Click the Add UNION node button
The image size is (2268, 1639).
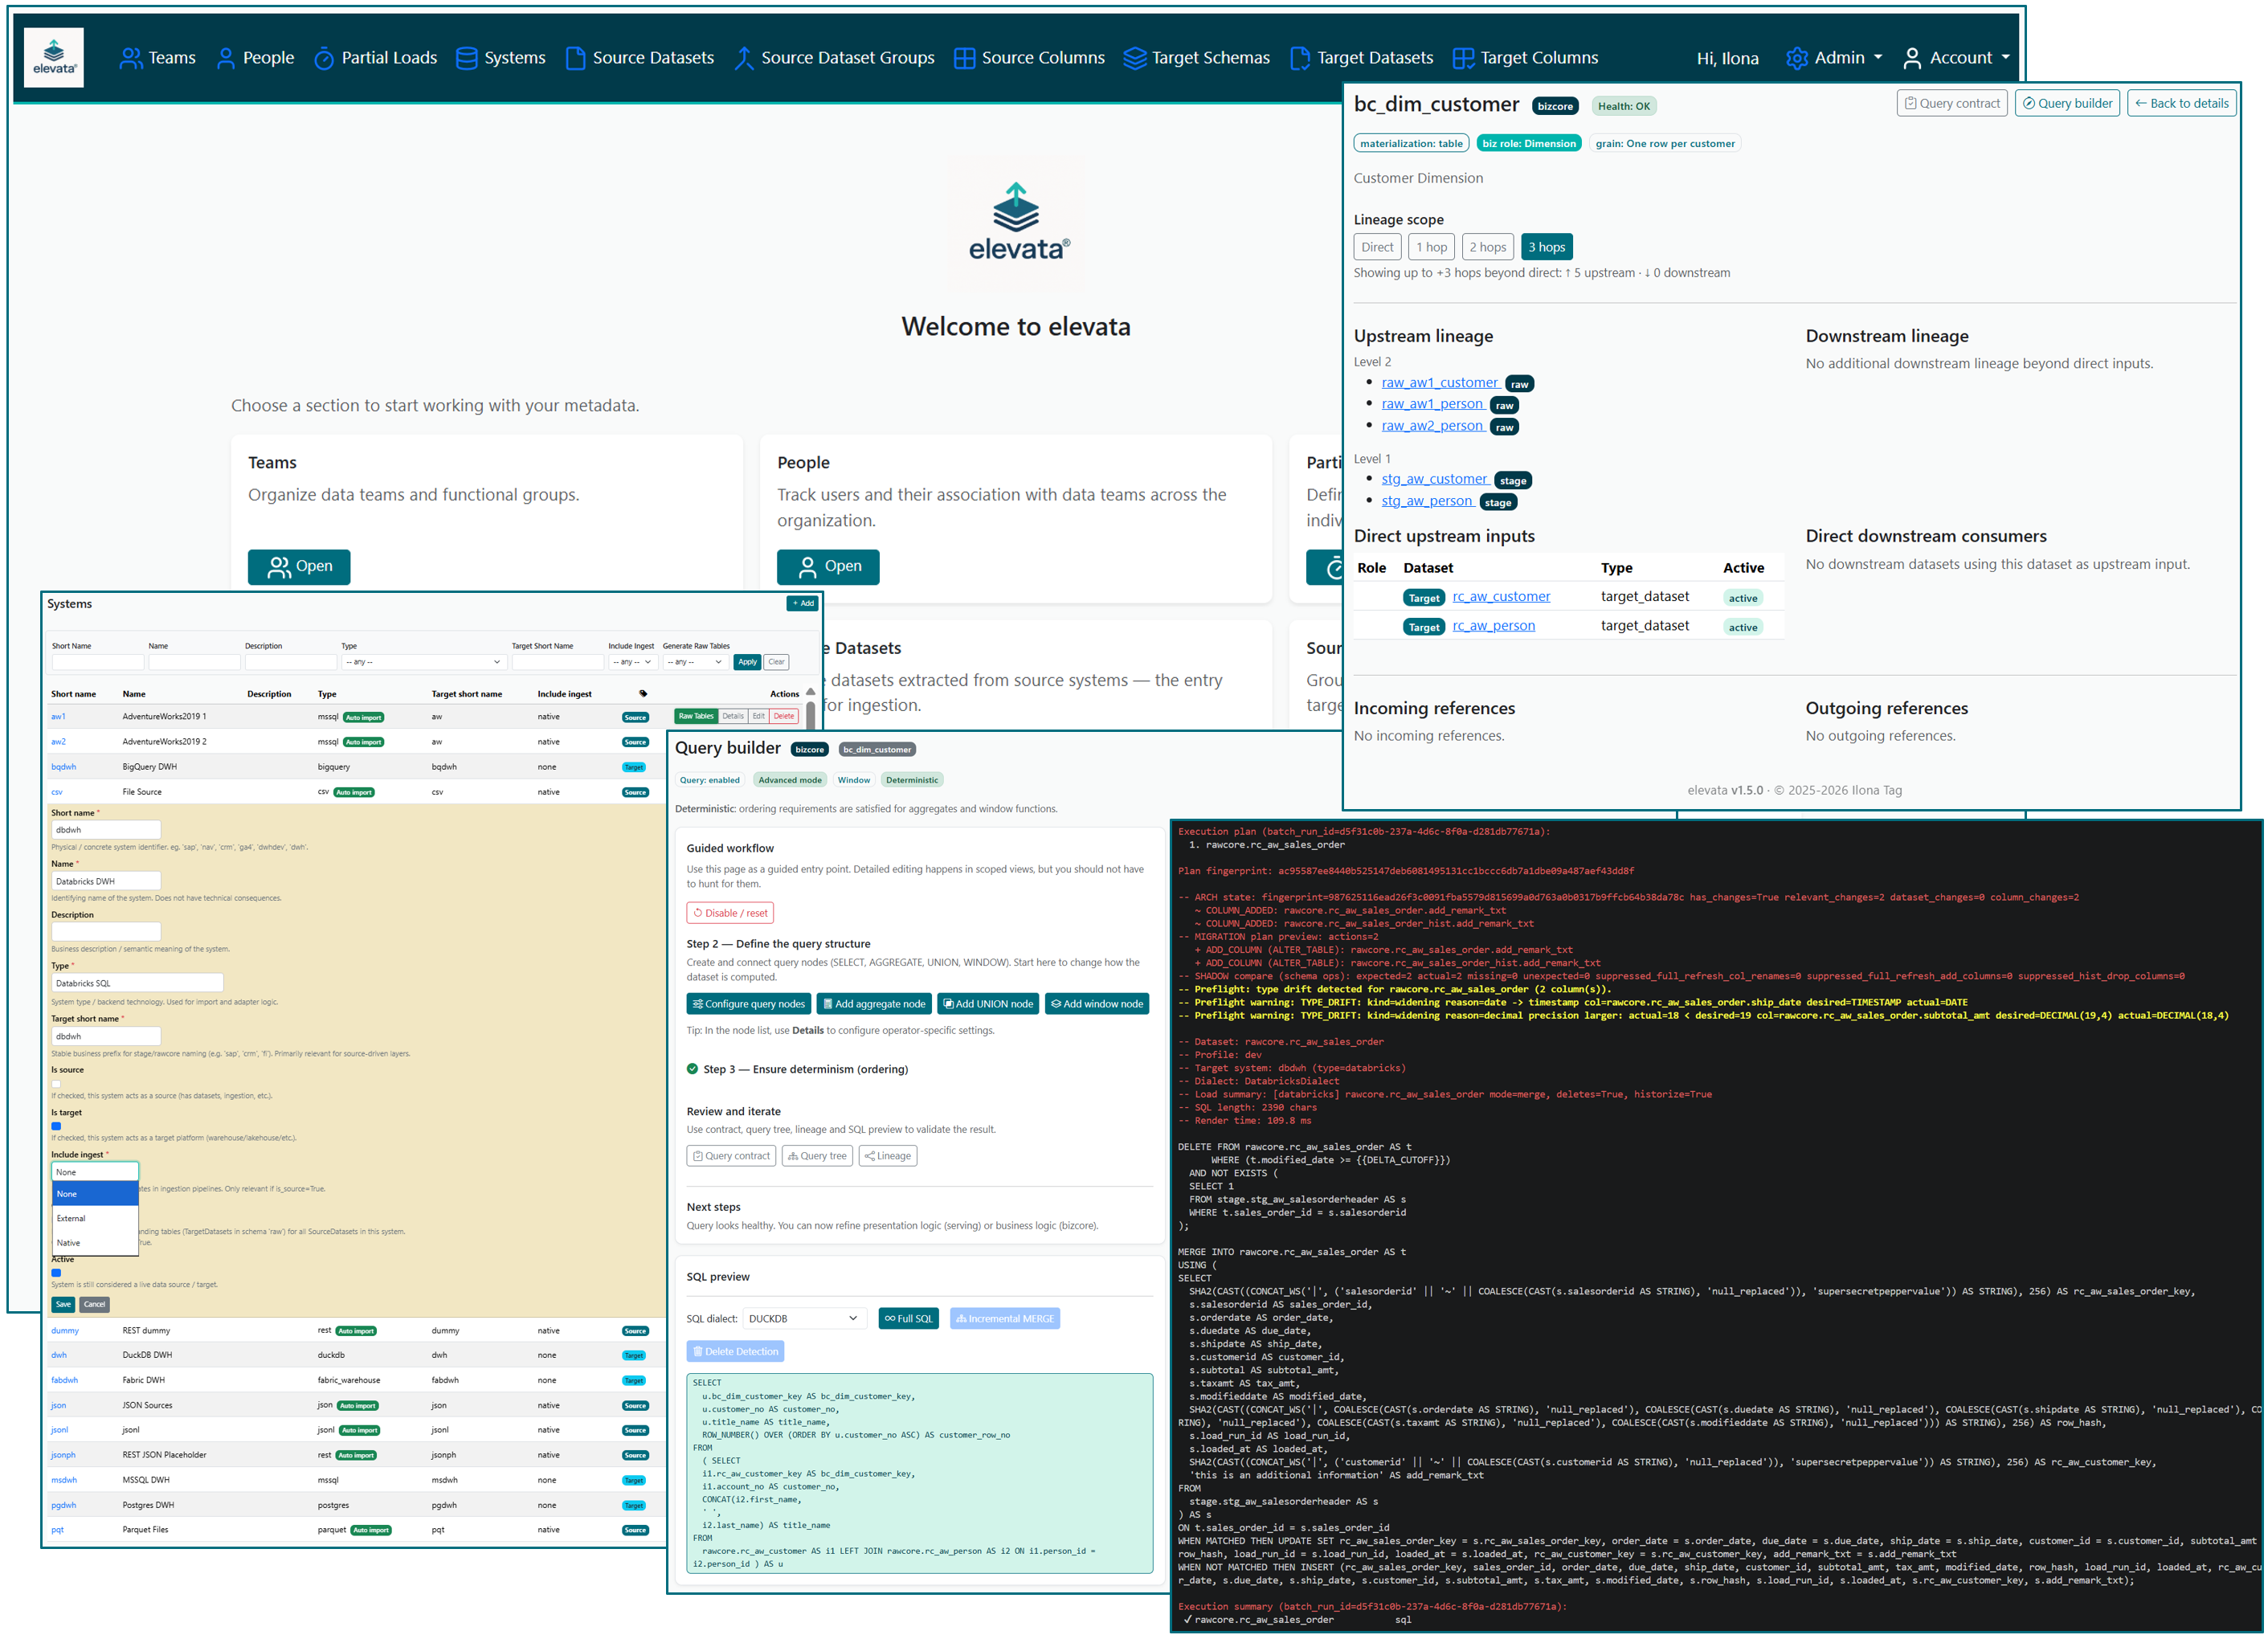[x=987, y=1004]
